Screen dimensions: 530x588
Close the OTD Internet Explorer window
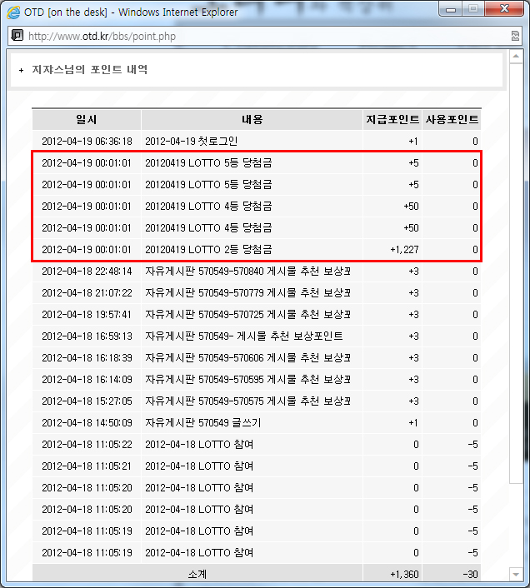pos(504,9)
